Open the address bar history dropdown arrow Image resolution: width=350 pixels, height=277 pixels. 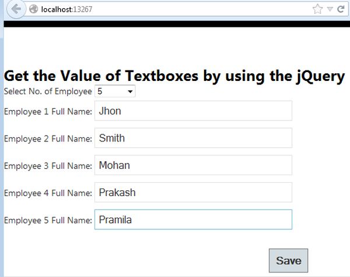(330, 10)
